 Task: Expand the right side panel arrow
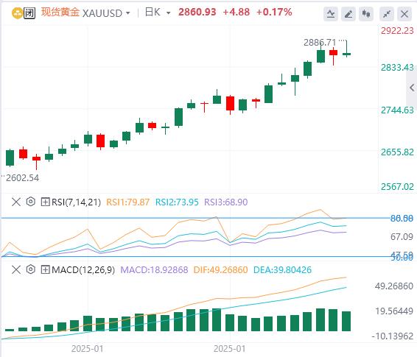click(x=412, y=88)
